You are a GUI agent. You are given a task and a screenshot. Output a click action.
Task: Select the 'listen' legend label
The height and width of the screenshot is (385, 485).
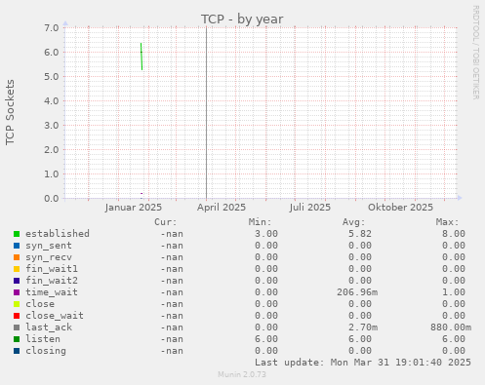(43, 339)
